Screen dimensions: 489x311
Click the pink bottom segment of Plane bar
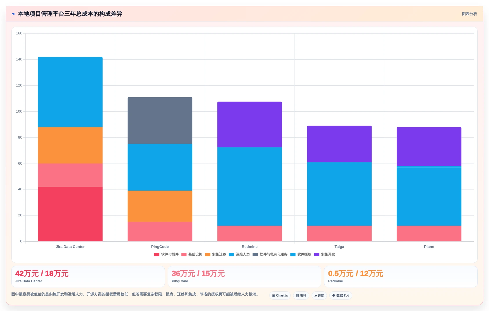click(429, 233)
